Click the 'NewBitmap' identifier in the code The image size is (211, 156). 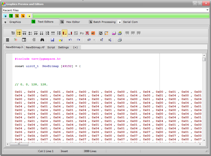50,66
